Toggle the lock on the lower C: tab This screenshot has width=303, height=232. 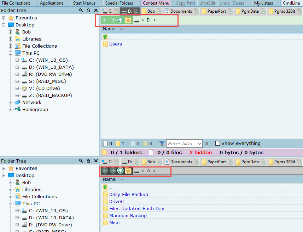pos(117,162)
